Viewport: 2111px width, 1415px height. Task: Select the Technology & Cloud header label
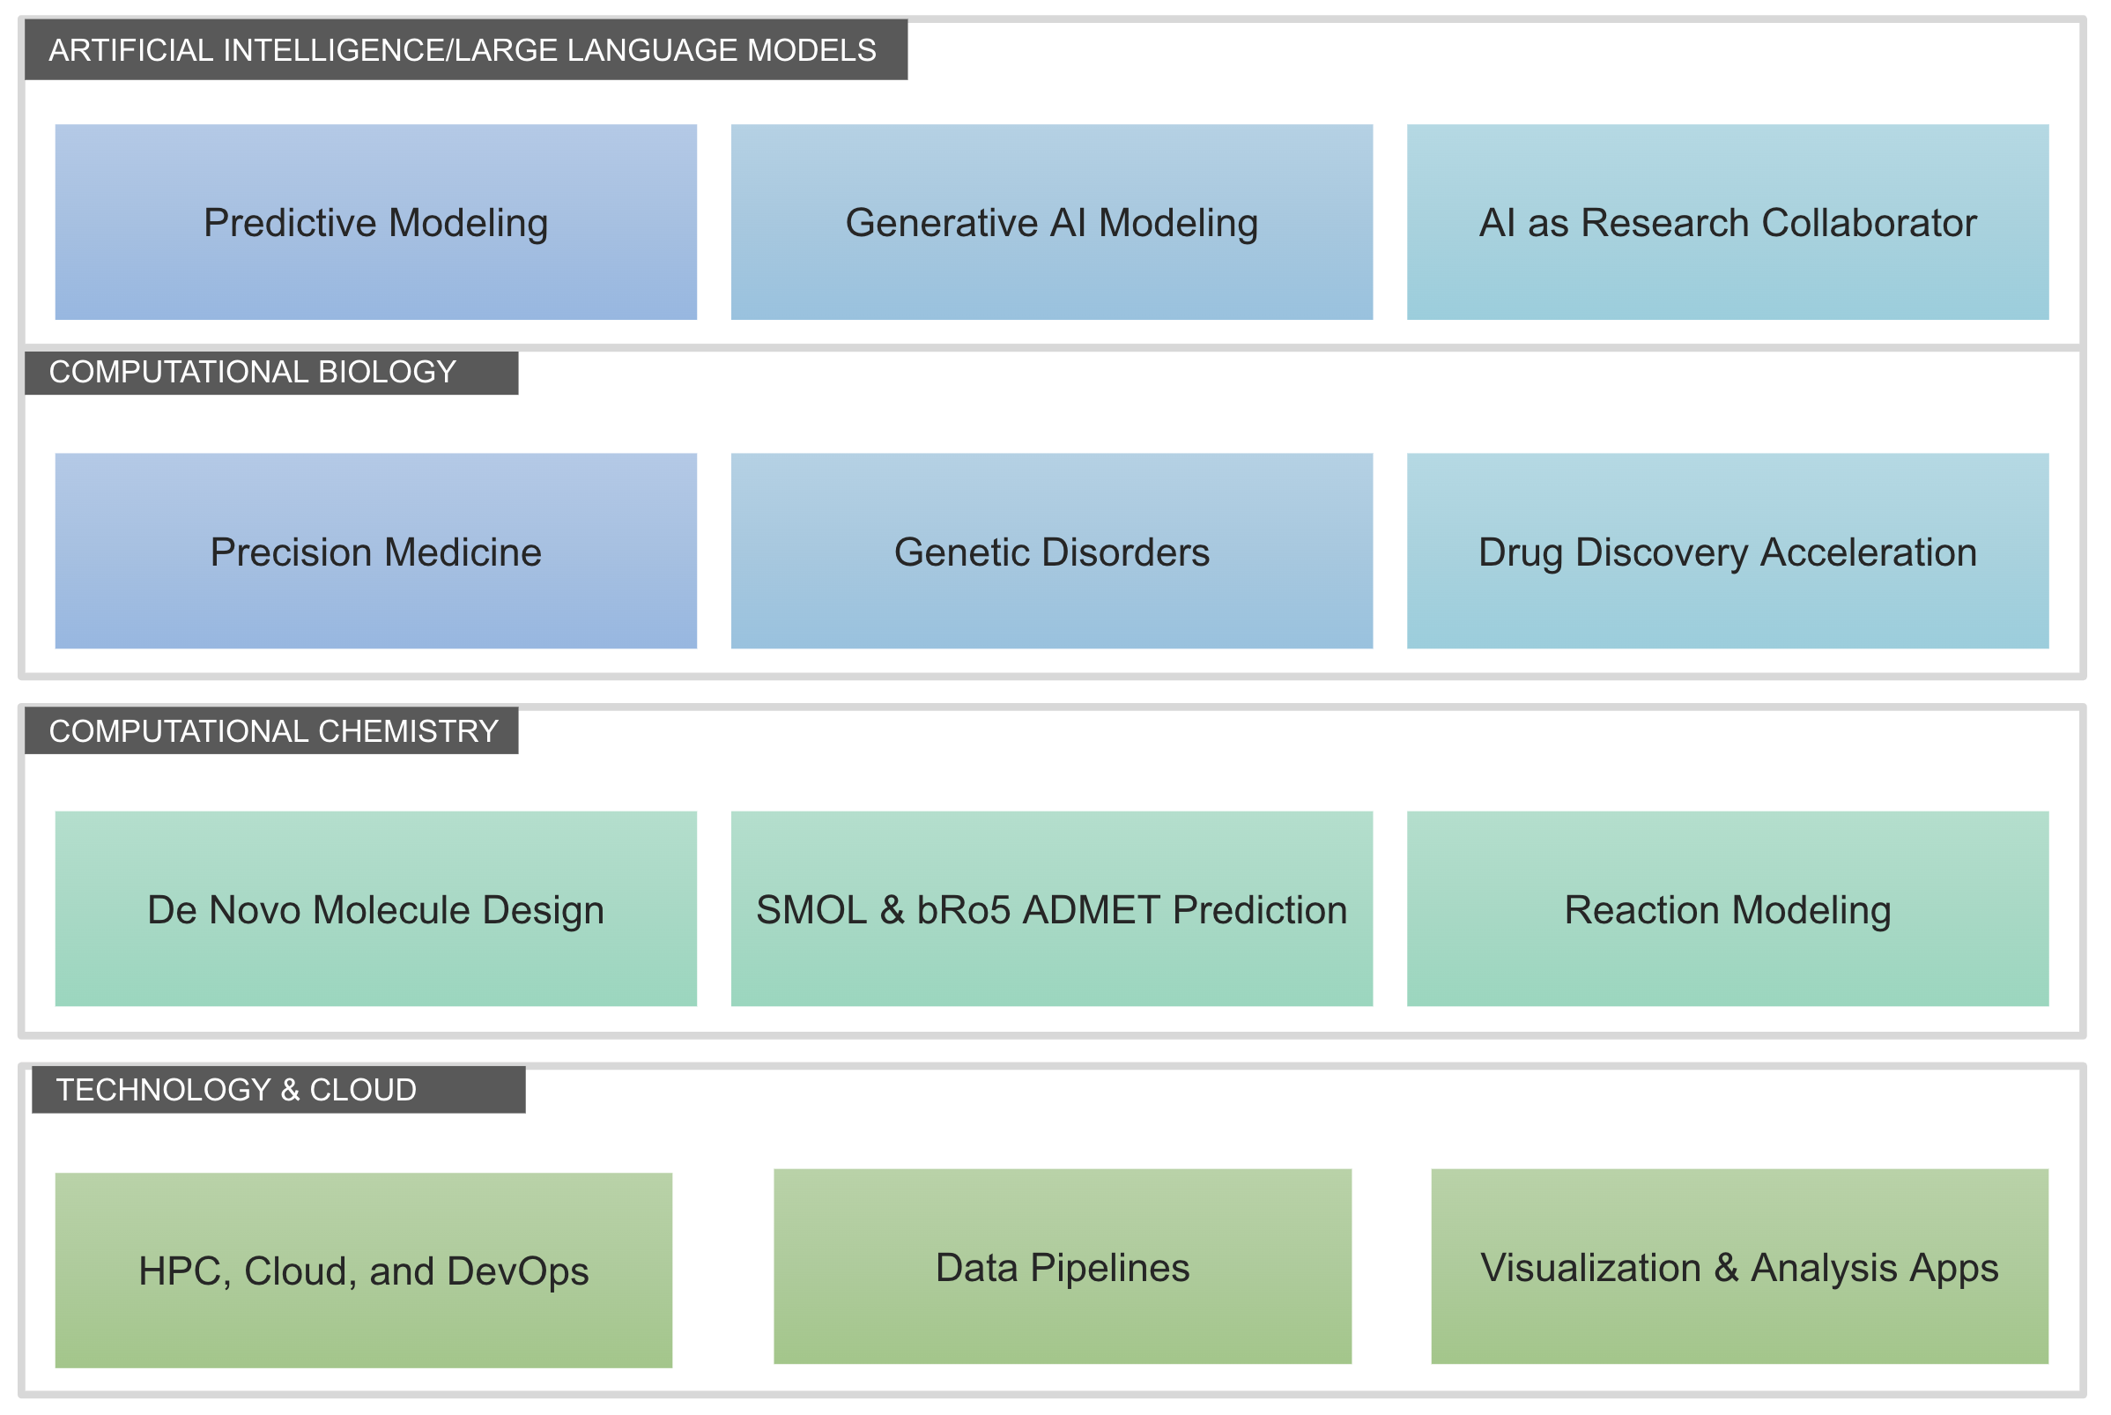[x=236, y=1090]
